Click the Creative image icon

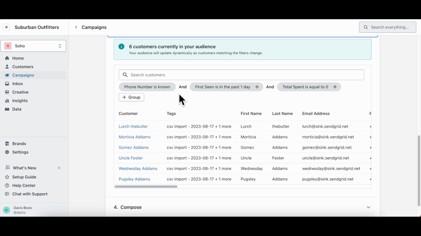7,92
